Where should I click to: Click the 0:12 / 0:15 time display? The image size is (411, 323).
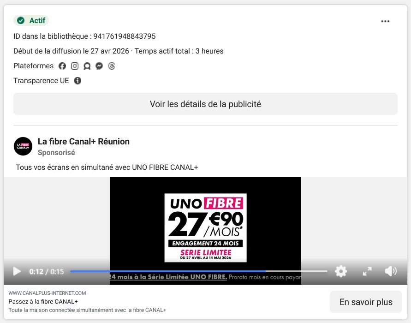click(47, 272)
